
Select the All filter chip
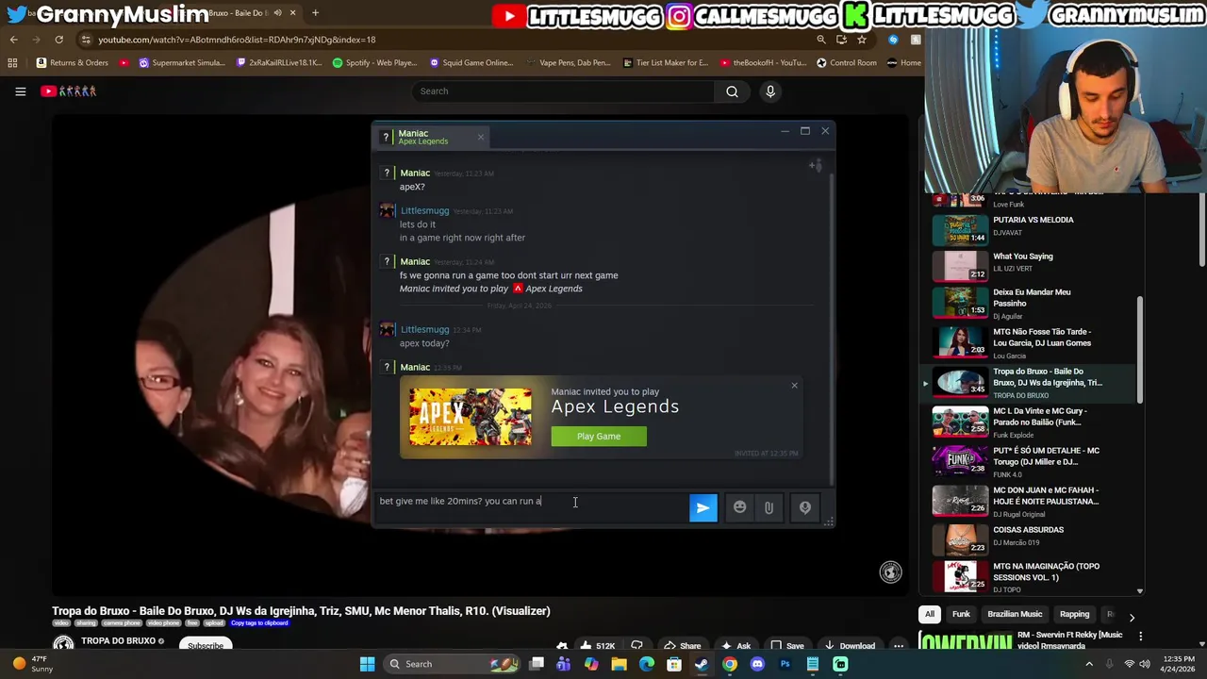click(929, 614)
